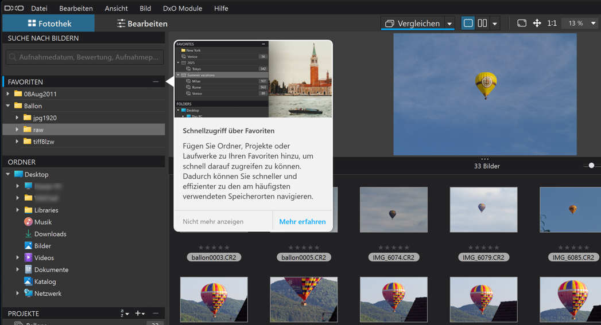Open the Bild menu
The height and width of the screenshot is (325, 601).
point(145,8)
